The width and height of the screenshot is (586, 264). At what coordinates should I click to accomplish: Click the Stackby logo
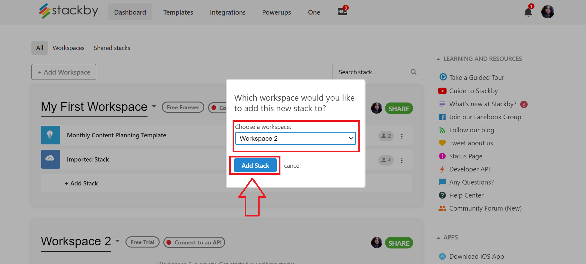click(68, 11)
